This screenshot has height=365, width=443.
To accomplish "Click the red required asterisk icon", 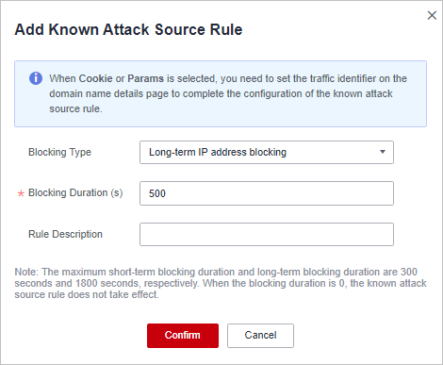I will point(21,193).
